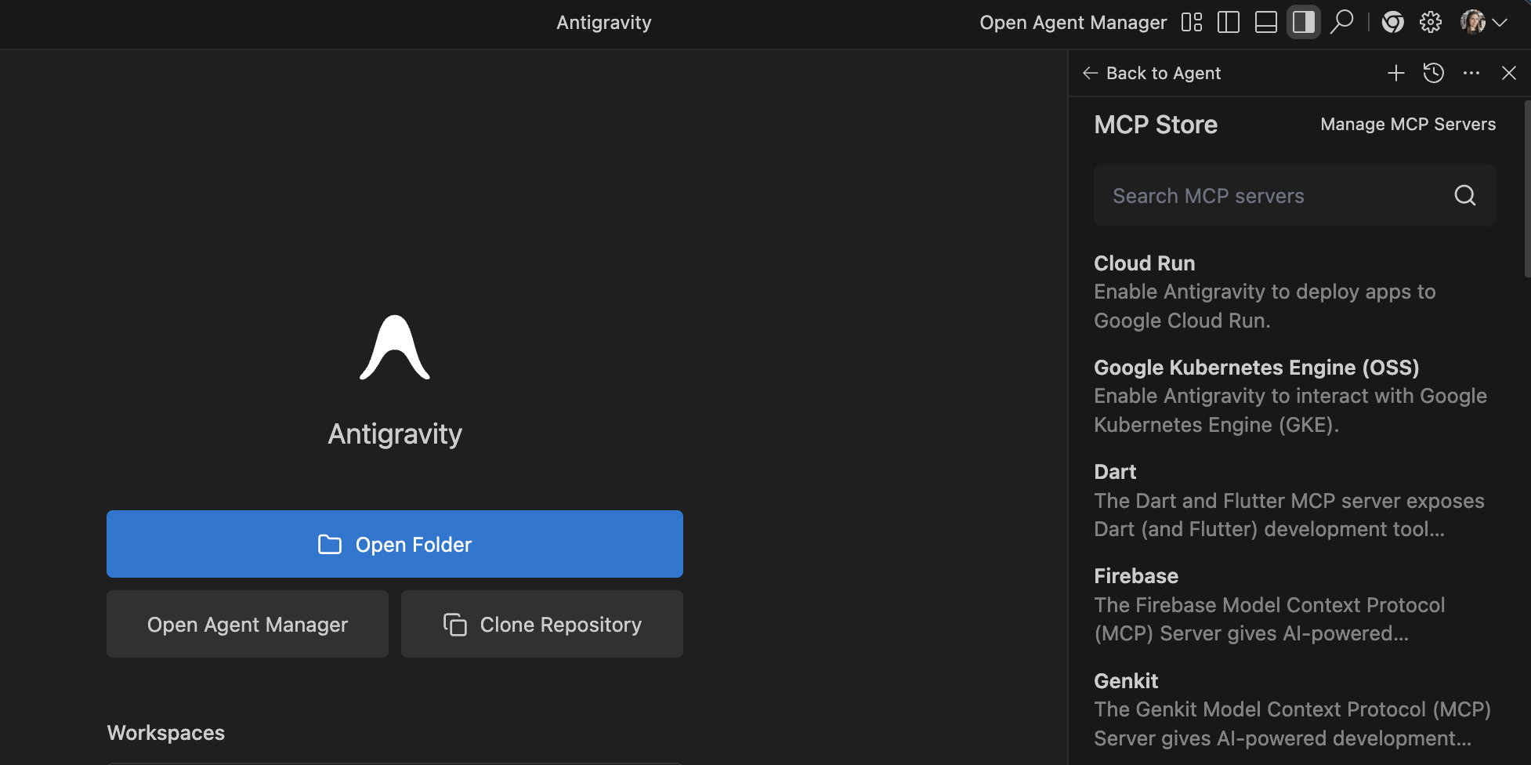1531x765 pixels.
Task: Click Open Agent Manager button below Open Folder
Action: point(248,624)
